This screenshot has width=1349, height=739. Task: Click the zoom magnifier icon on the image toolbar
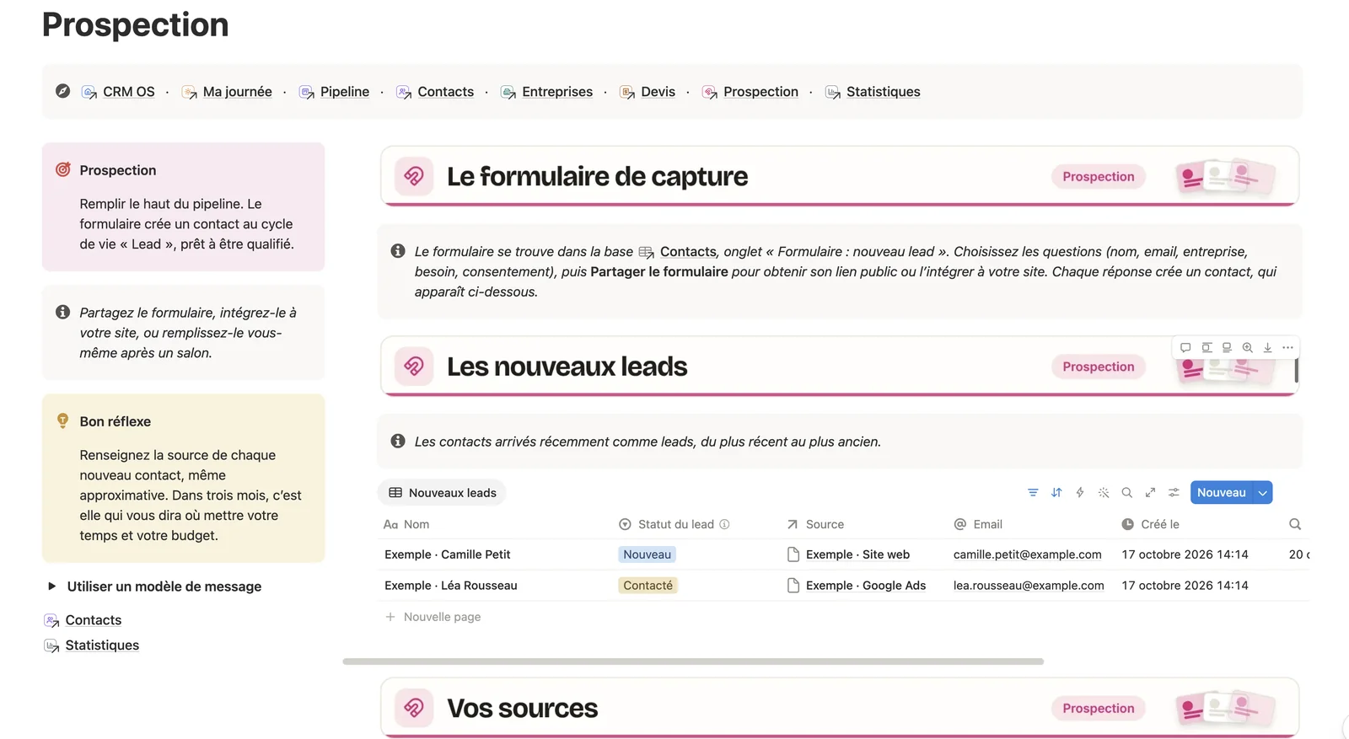click(1247, 347)
